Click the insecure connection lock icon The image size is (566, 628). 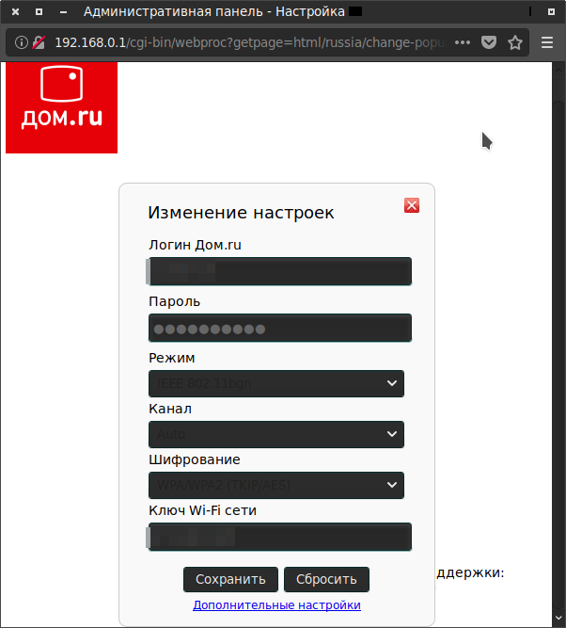click(x=39, y=42)
